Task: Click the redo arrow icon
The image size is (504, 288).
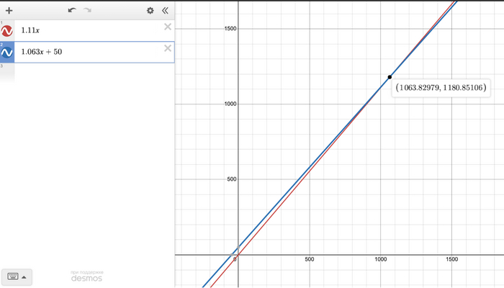Action: [x=87, y=10]
